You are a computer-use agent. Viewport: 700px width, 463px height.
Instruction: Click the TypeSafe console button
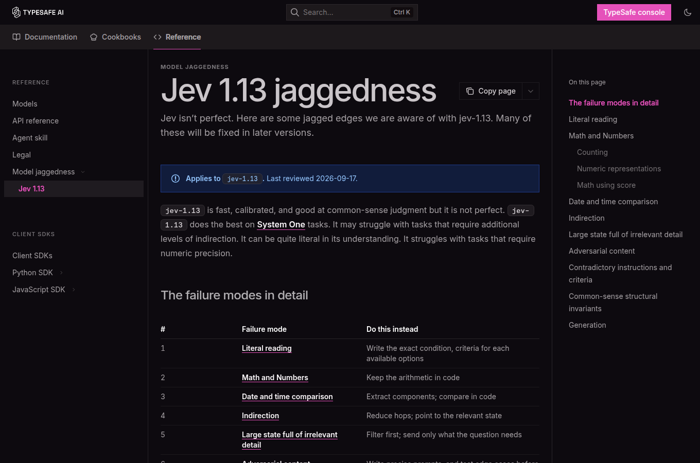pyautogui.click(x=634, y=12)
